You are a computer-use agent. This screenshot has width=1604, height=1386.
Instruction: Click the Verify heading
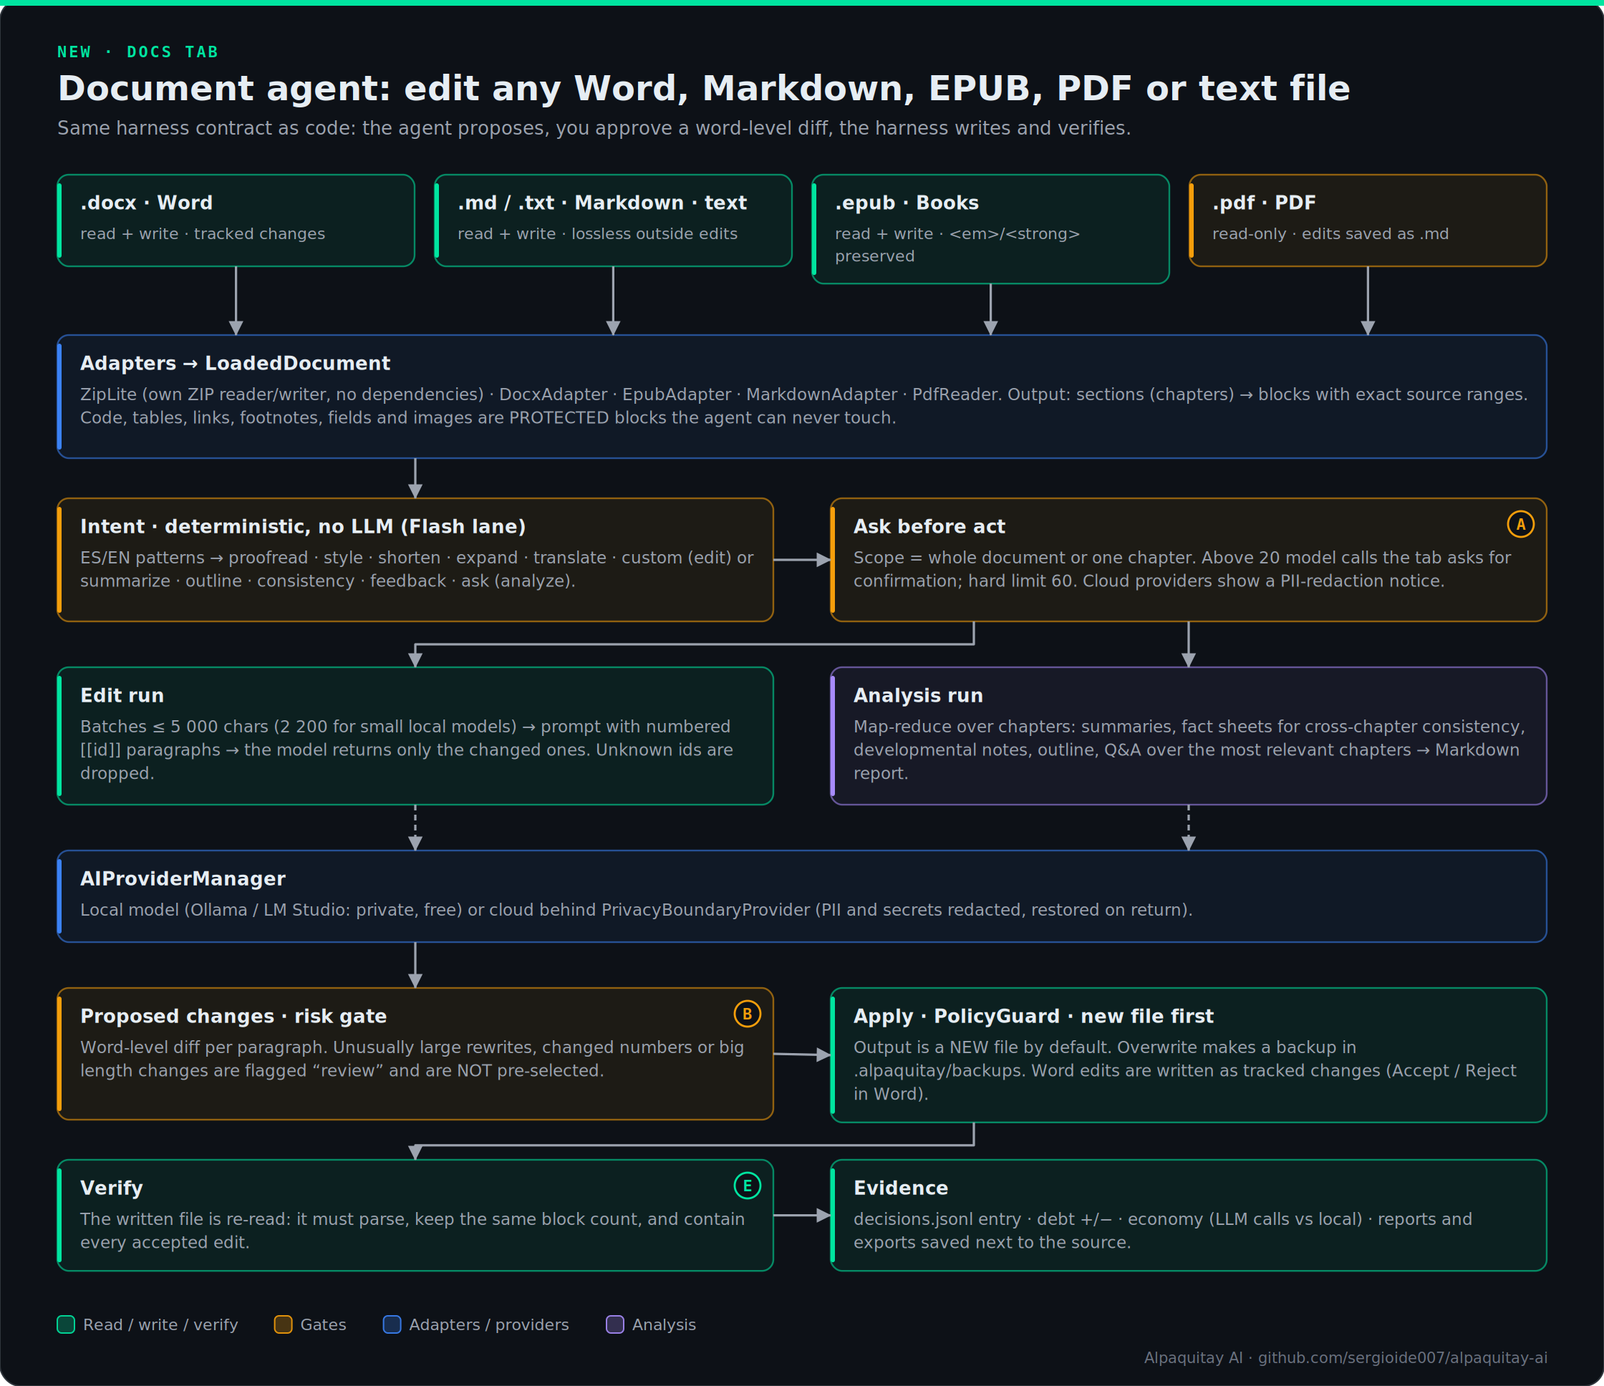[x=112, y=1188]
